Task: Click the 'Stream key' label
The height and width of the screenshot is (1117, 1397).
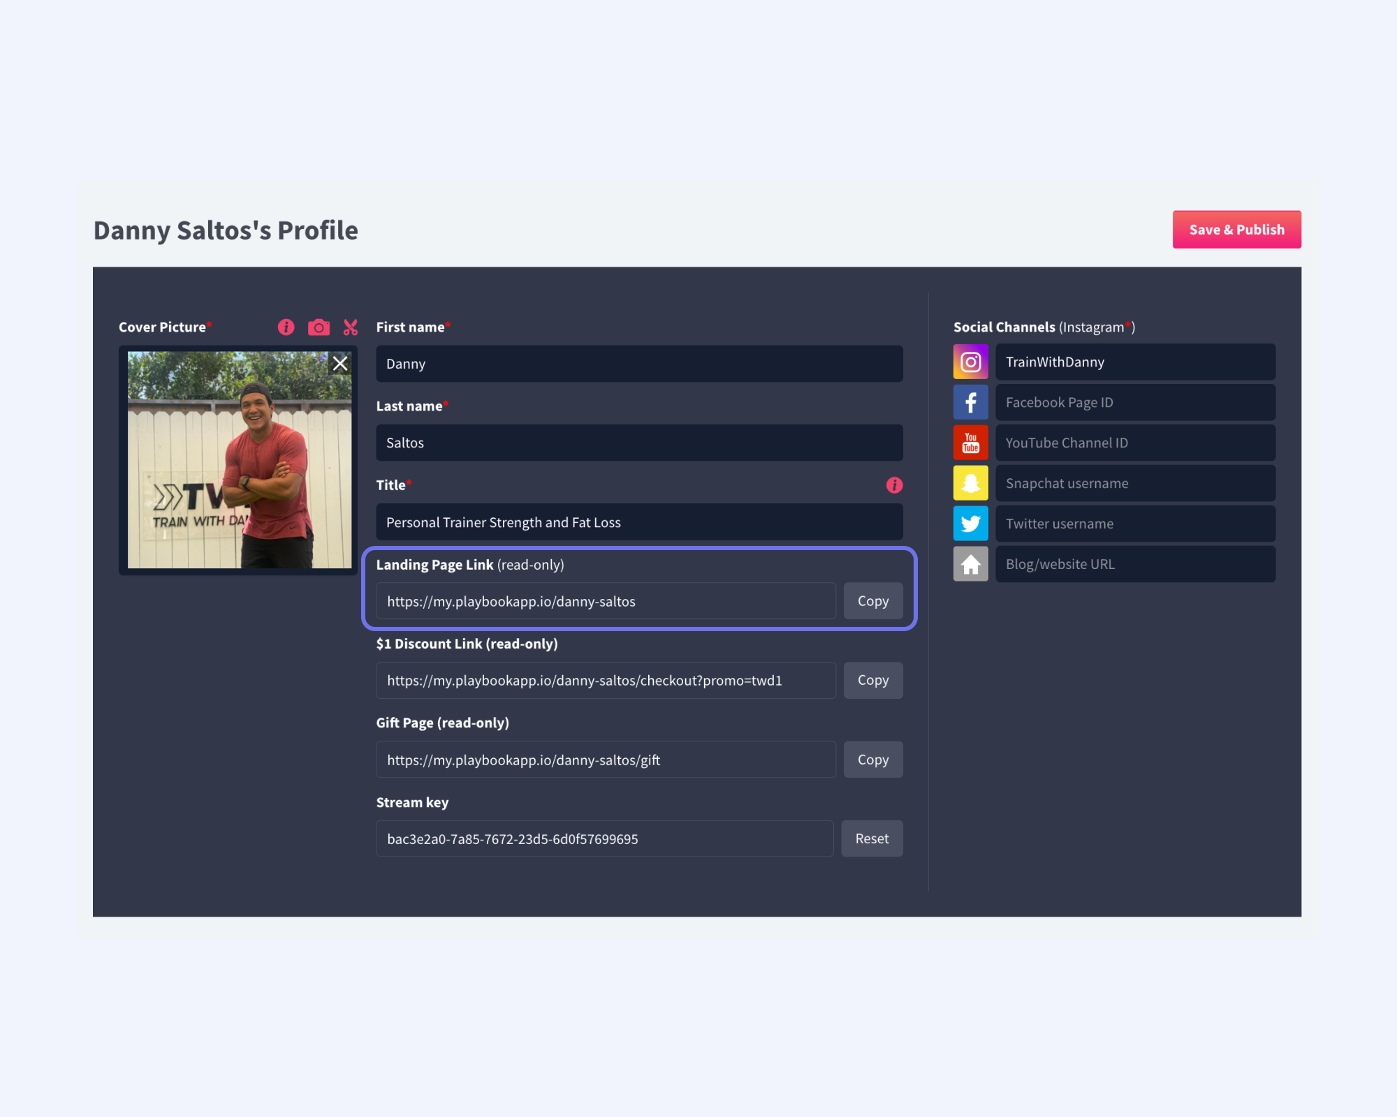Action: click(412, 802)
